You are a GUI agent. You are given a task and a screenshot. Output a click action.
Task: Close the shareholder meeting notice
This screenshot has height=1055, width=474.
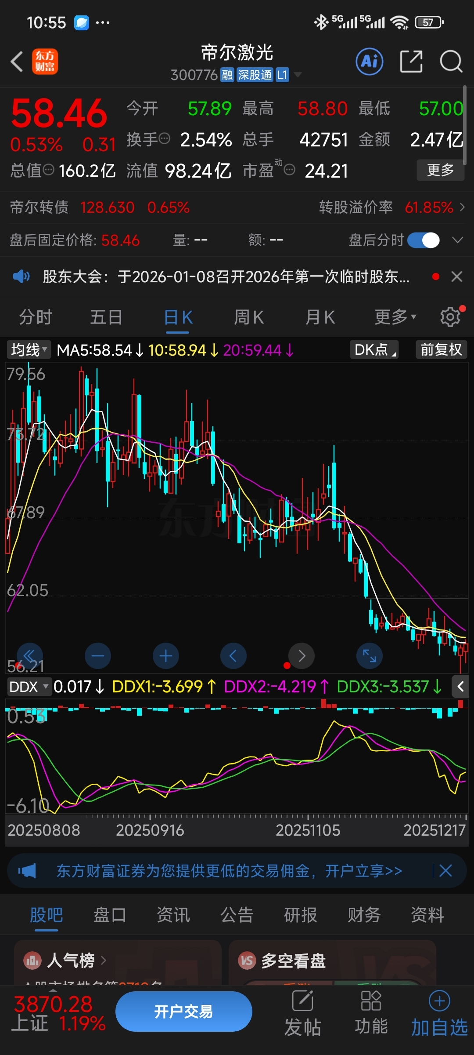(x=457, y=276)
